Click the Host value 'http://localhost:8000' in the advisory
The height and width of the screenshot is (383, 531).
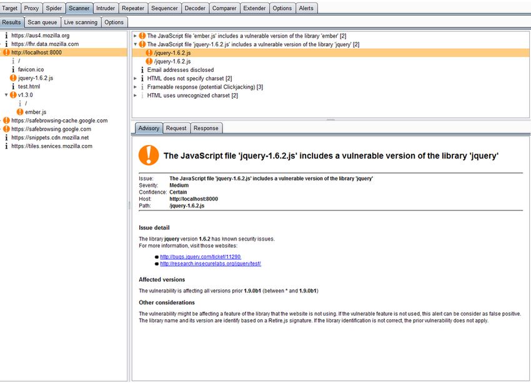[194, 199]
